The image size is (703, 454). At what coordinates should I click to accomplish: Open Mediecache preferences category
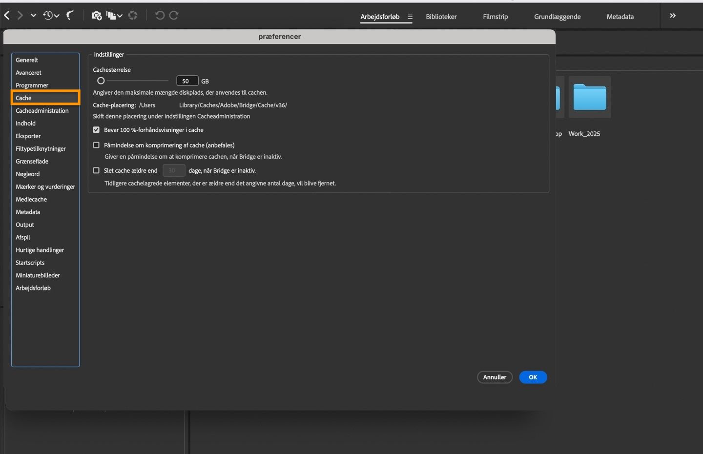[x=45, y=200]
